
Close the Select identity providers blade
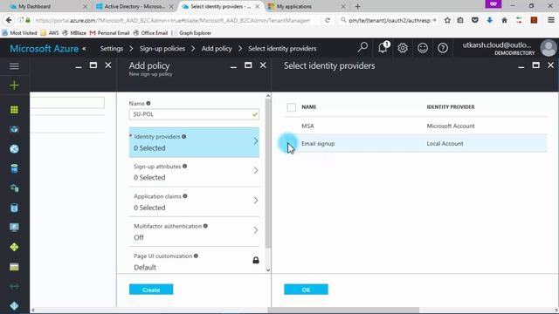tap(550, 65)
